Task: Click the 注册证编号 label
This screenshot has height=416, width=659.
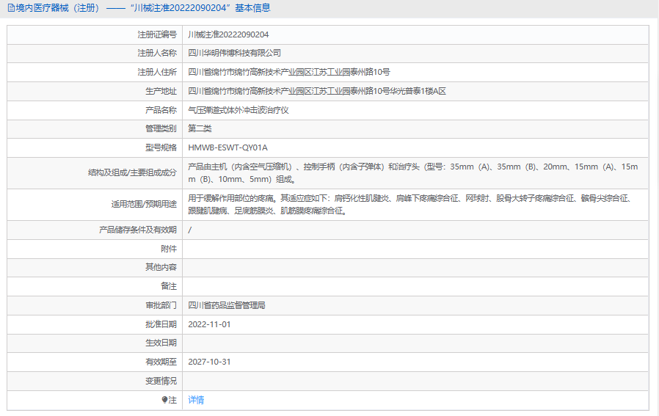Action: coord(157,34)
